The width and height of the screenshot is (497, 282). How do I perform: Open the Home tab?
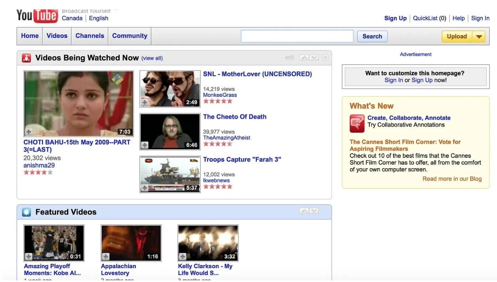(30, 36)
